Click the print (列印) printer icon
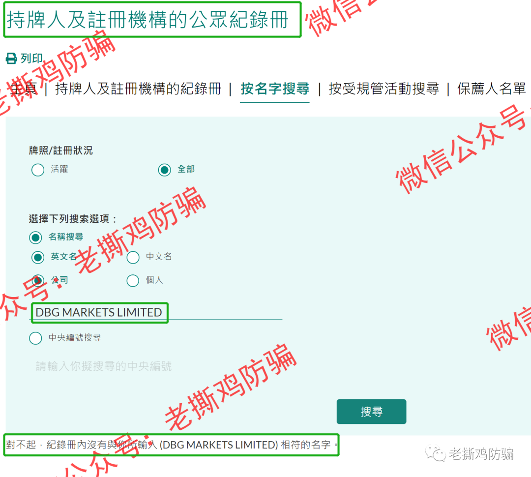This screenshot has width=531, height=477. 11,58
